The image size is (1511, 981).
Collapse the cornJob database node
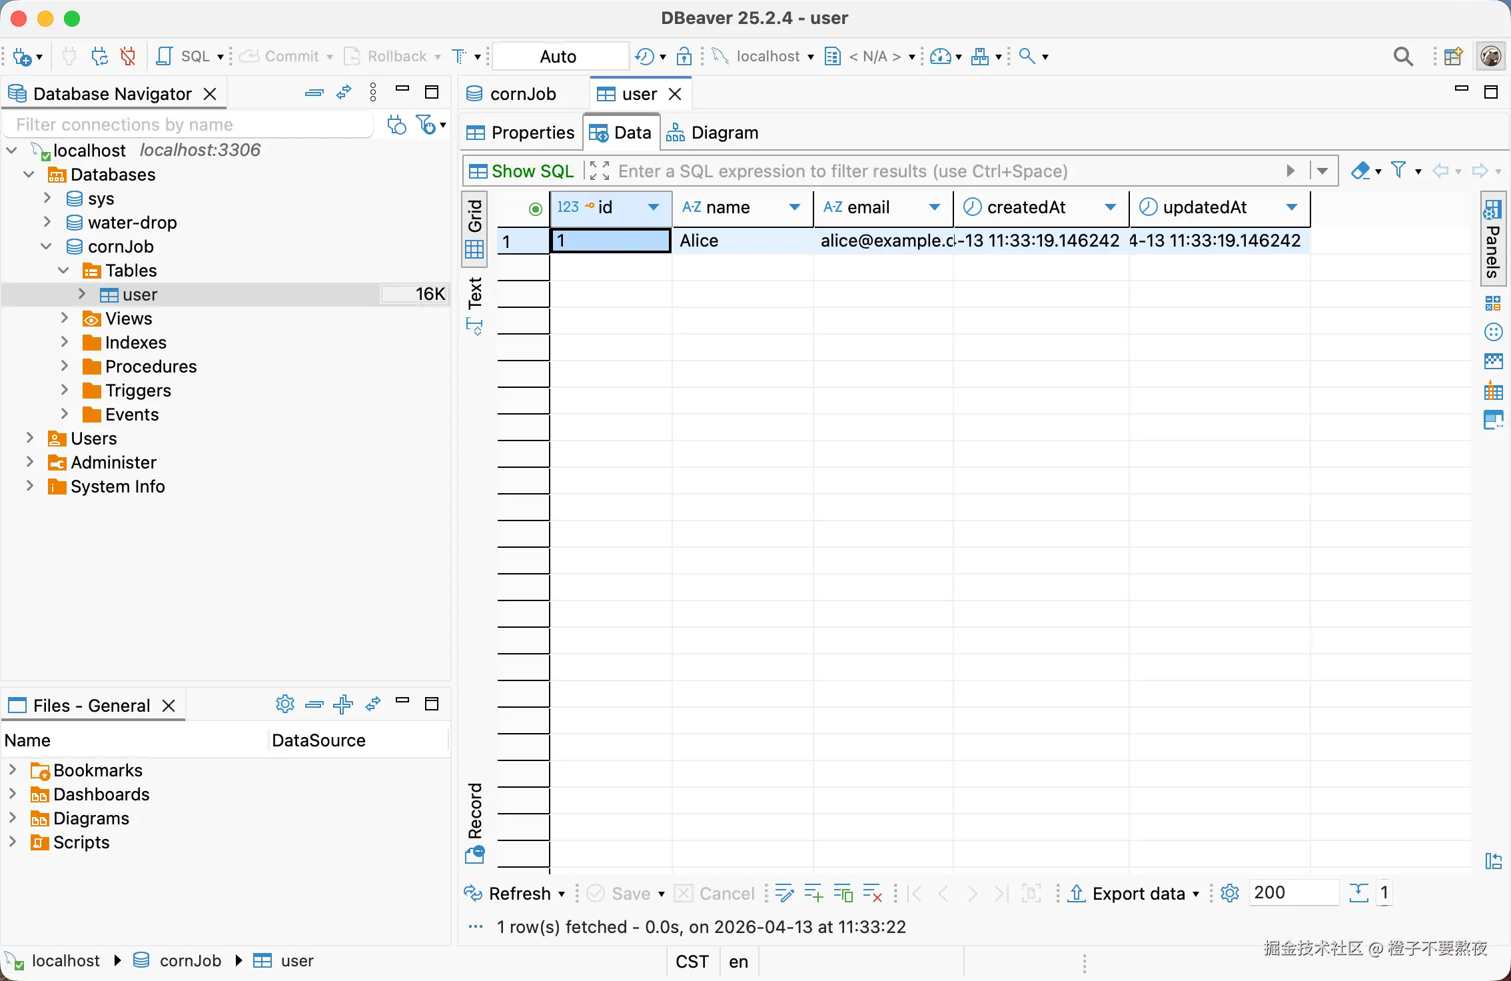[x=47, y=246]
